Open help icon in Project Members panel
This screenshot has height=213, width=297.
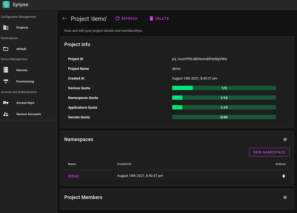tap(285, 197)
